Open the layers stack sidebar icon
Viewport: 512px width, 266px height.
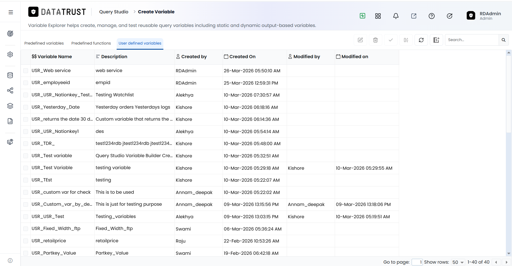point(10,106)
